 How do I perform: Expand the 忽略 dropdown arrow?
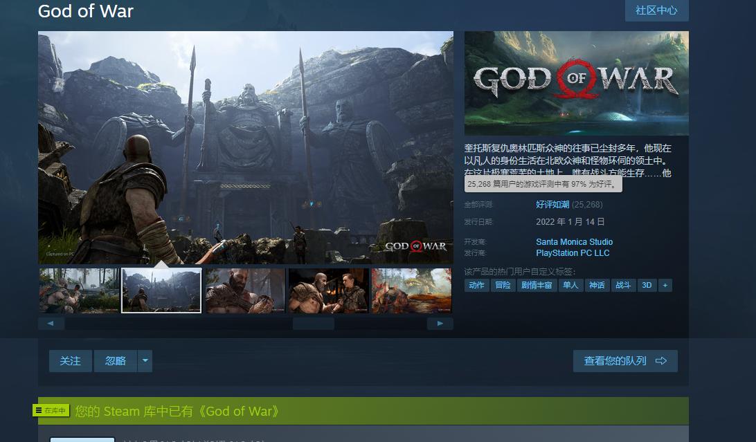(x=145, y=360)
